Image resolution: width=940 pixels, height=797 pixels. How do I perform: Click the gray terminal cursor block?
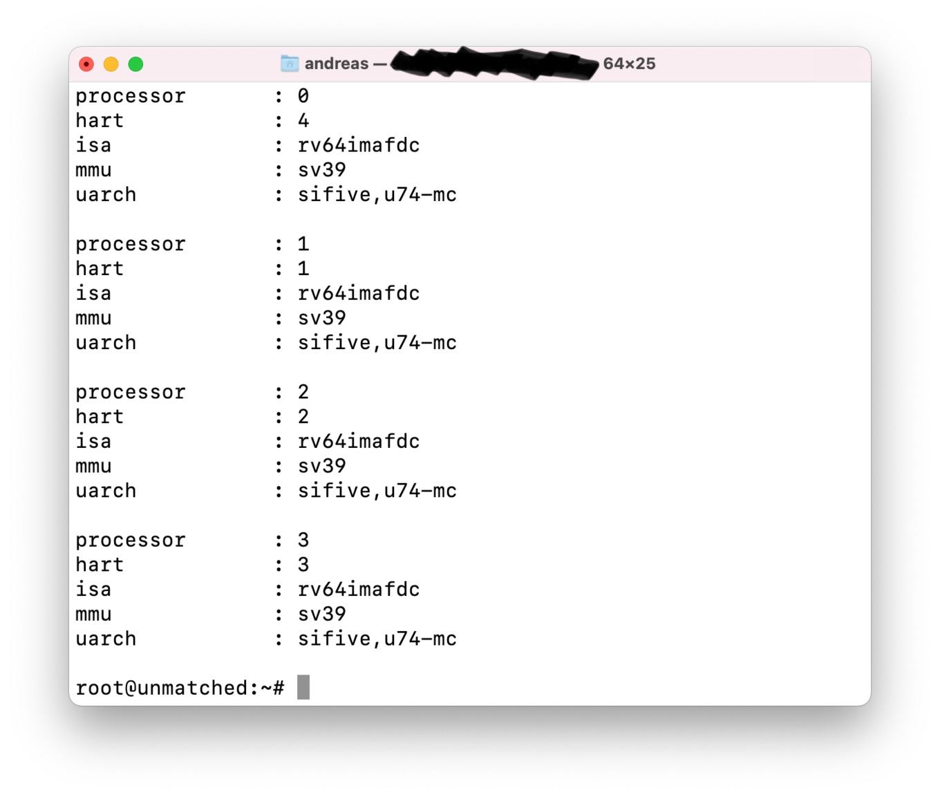tap(303, 687)
